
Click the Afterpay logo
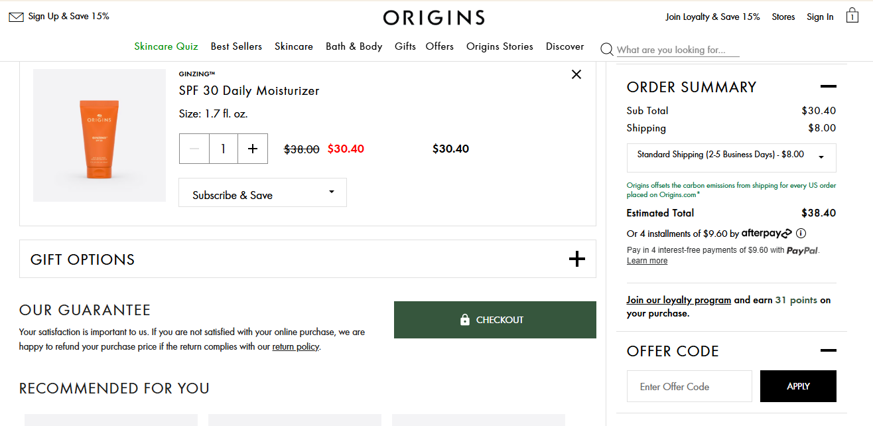click(766, 233)
